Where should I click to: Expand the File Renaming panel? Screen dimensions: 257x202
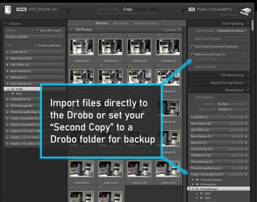[x=248, y=75]
